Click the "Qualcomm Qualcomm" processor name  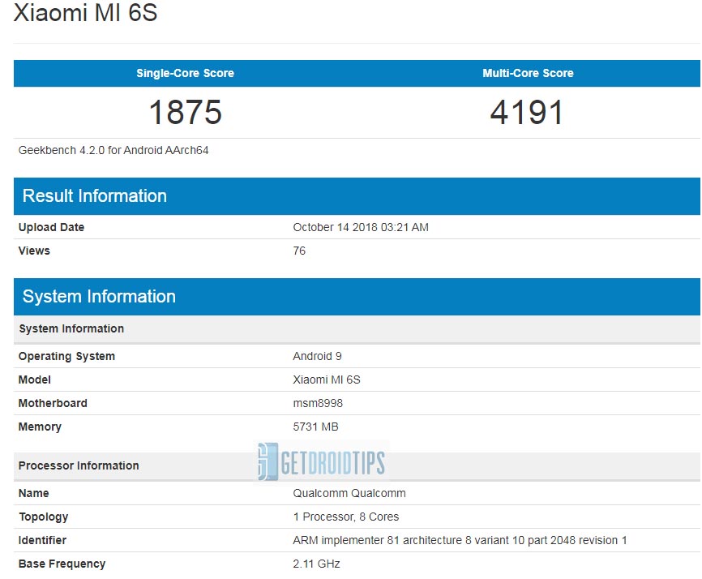tap(349, 493)
